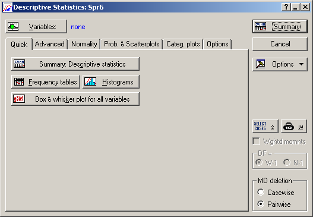Click the case weights icon button
The height and width of the screenshot is (217, 313).
pyautogui.click(x=294, y=126)
